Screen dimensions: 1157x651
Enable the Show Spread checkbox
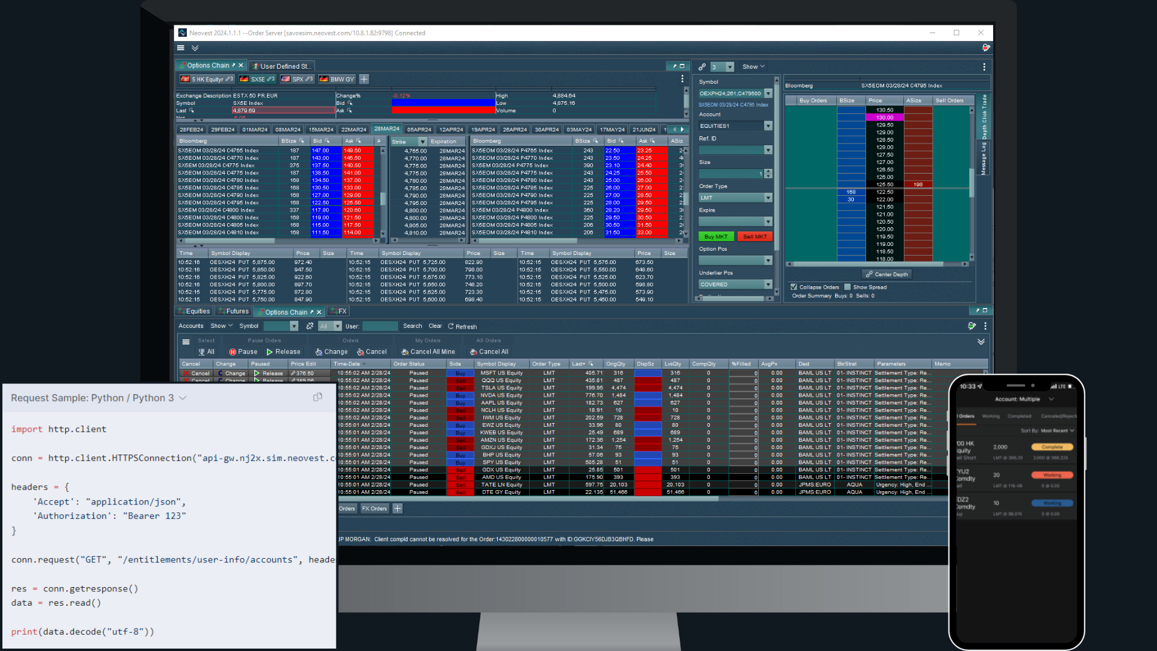847,287
